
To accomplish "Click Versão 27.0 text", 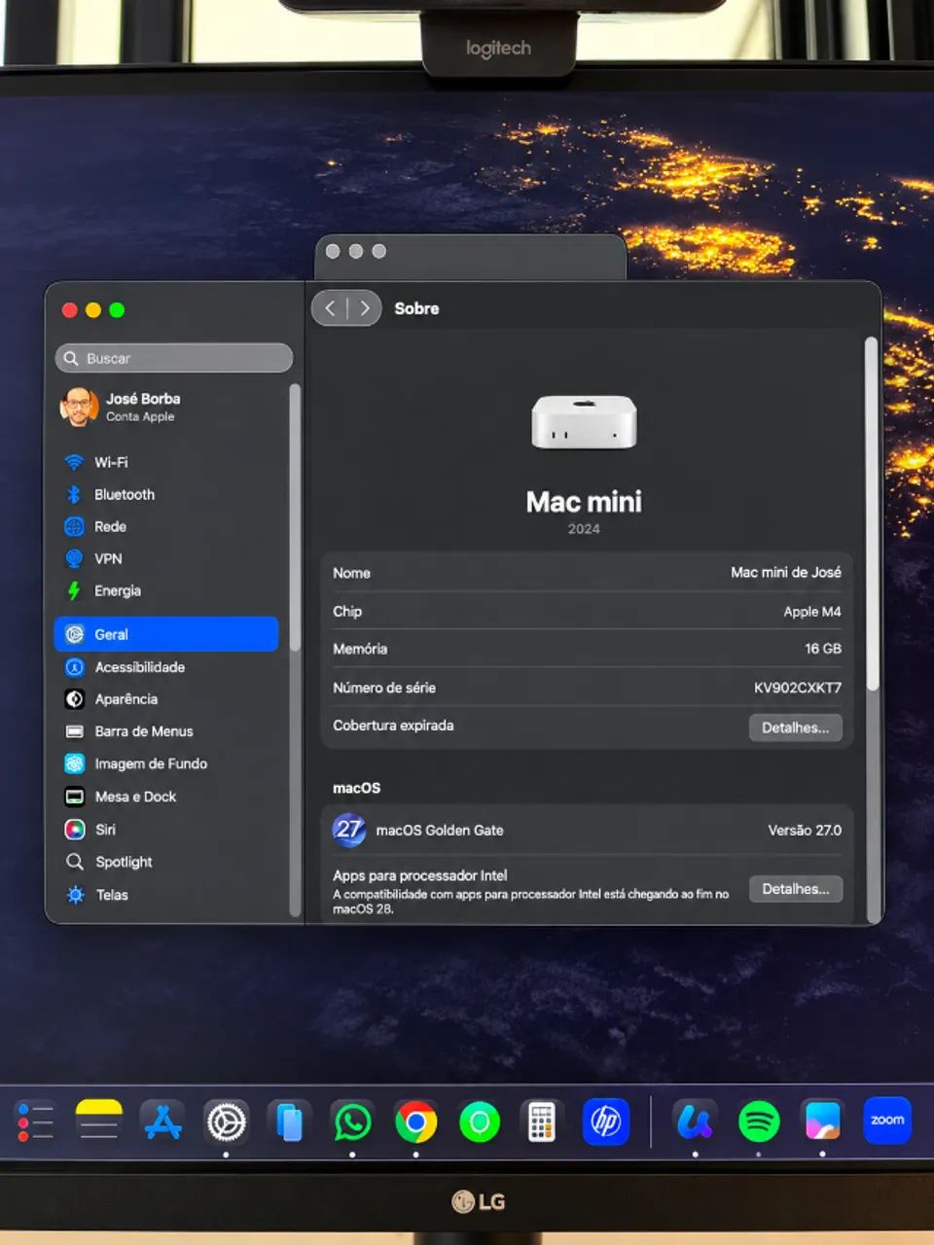I will (x=805, y=831).
